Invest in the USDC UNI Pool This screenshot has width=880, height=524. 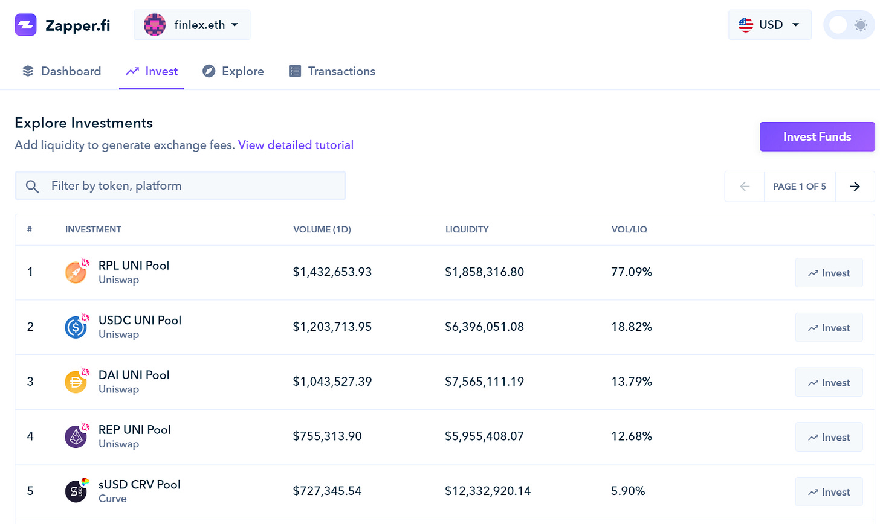click(829, 328)
